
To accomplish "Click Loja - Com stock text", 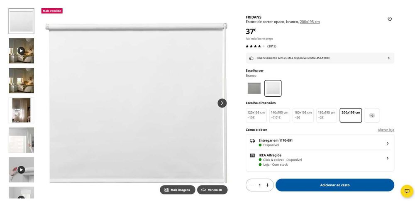I will point(275,165).
